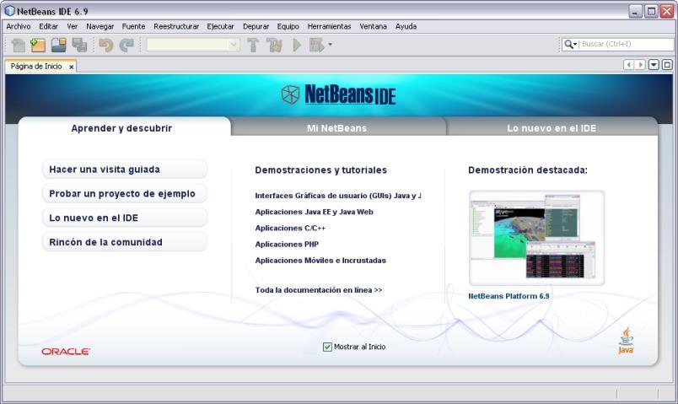The width and height of the screenshot is (678, 404).
Task: Click the NetBeans IDE banner logo
Action: click(338, 94)
